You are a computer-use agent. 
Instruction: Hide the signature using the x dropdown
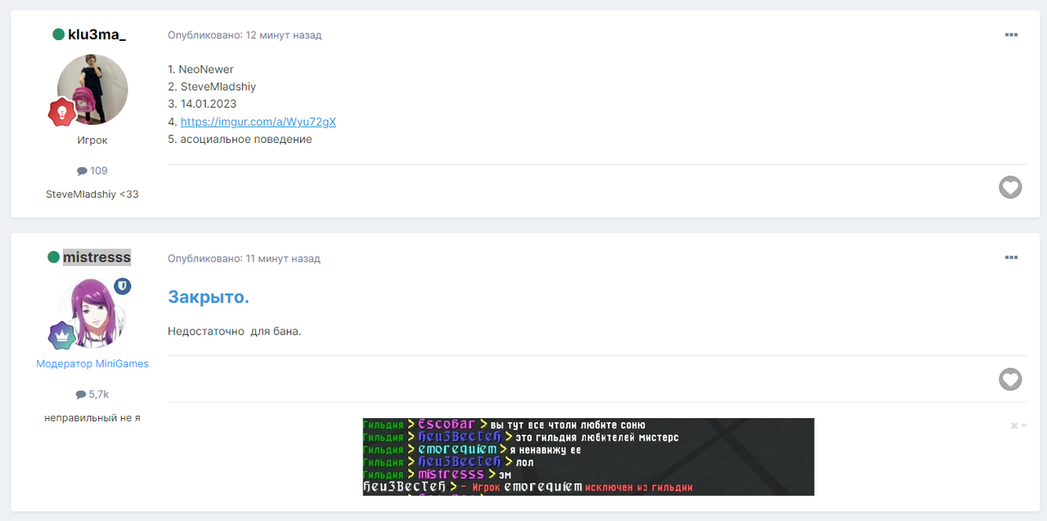click(x=1018, y=425)
